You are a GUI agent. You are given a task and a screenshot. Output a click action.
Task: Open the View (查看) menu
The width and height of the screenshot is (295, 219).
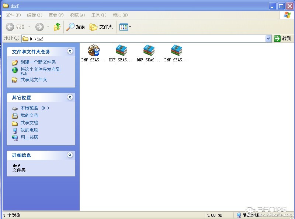[56, 15]
